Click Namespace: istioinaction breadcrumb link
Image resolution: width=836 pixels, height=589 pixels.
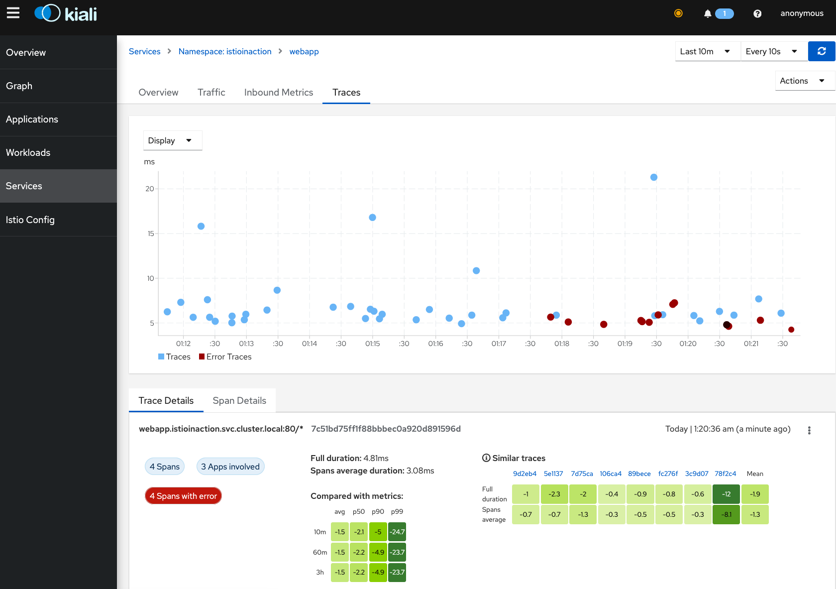click(x=225, y=51)
